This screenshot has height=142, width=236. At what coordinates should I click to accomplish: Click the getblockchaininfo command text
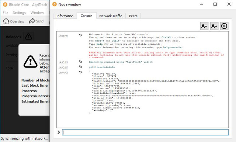(x=102, y=67)
